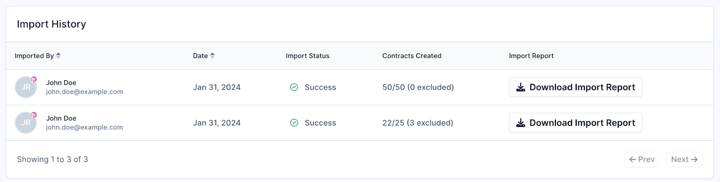This screenshot has height=182, width=720.
Task: Click download icon in first row button
Action: [521, 87]
